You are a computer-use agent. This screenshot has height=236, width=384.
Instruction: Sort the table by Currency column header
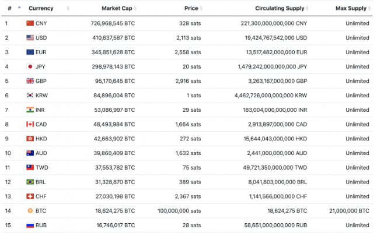[x=41, y=9]
